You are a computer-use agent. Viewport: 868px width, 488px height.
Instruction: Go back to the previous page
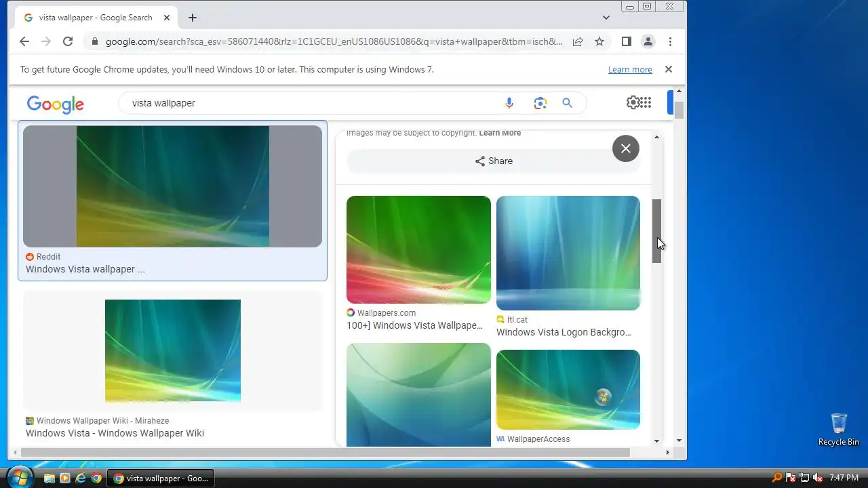(24, 41)
